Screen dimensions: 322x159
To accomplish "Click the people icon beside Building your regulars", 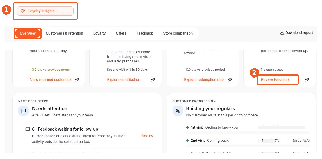I will click(x=178, y=111).
